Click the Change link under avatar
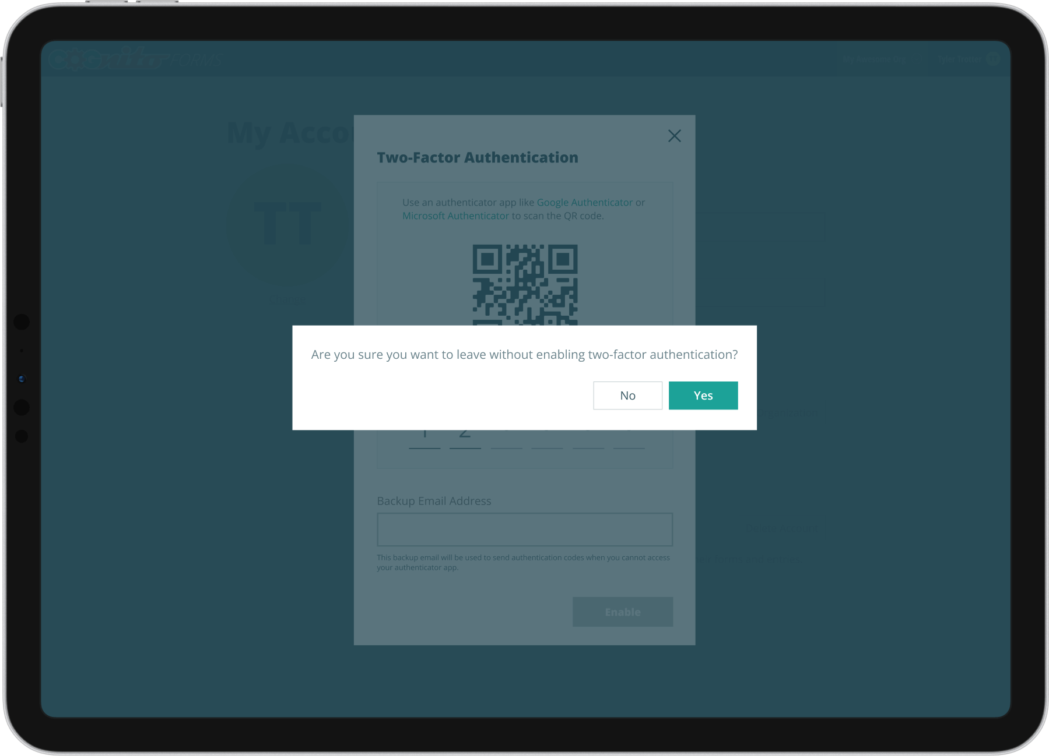This screenshot has width=1049, height=756. [x=288, y=300]
